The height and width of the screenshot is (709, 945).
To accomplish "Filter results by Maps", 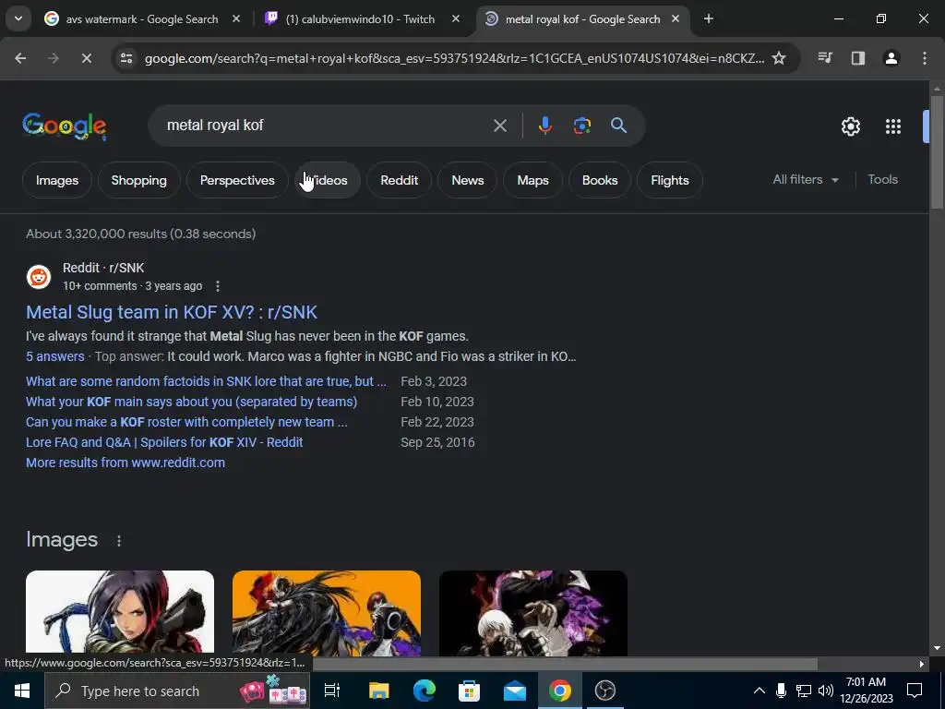I will coord(532,180).
